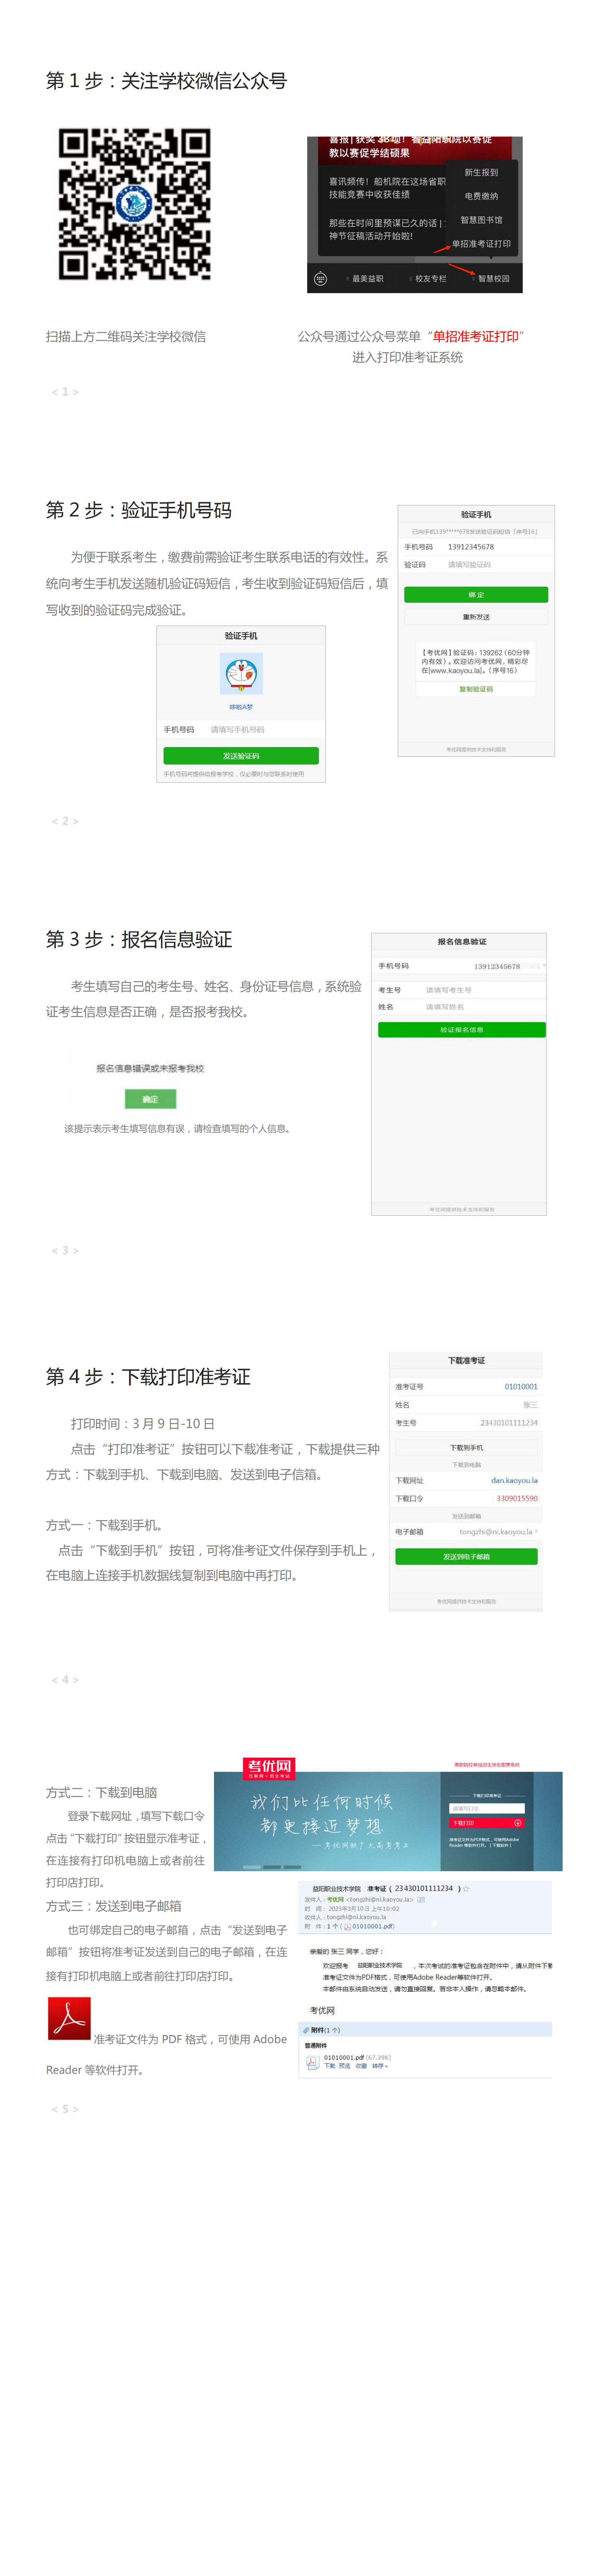
Task: Click the 01010001.pdf attachment in email header
Action: click(x=369, y=1926)
